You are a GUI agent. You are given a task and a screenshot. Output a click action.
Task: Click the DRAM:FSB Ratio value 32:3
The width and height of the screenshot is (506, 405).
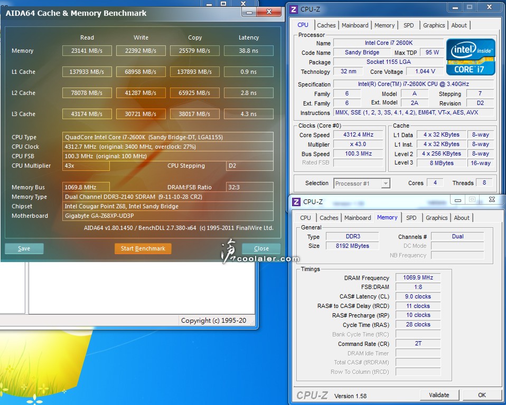click(x=250, y=187)
